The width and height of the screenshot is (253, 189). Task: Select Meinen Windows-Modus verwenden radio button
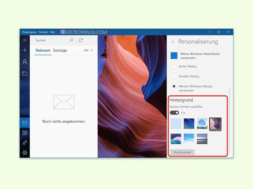174,86
